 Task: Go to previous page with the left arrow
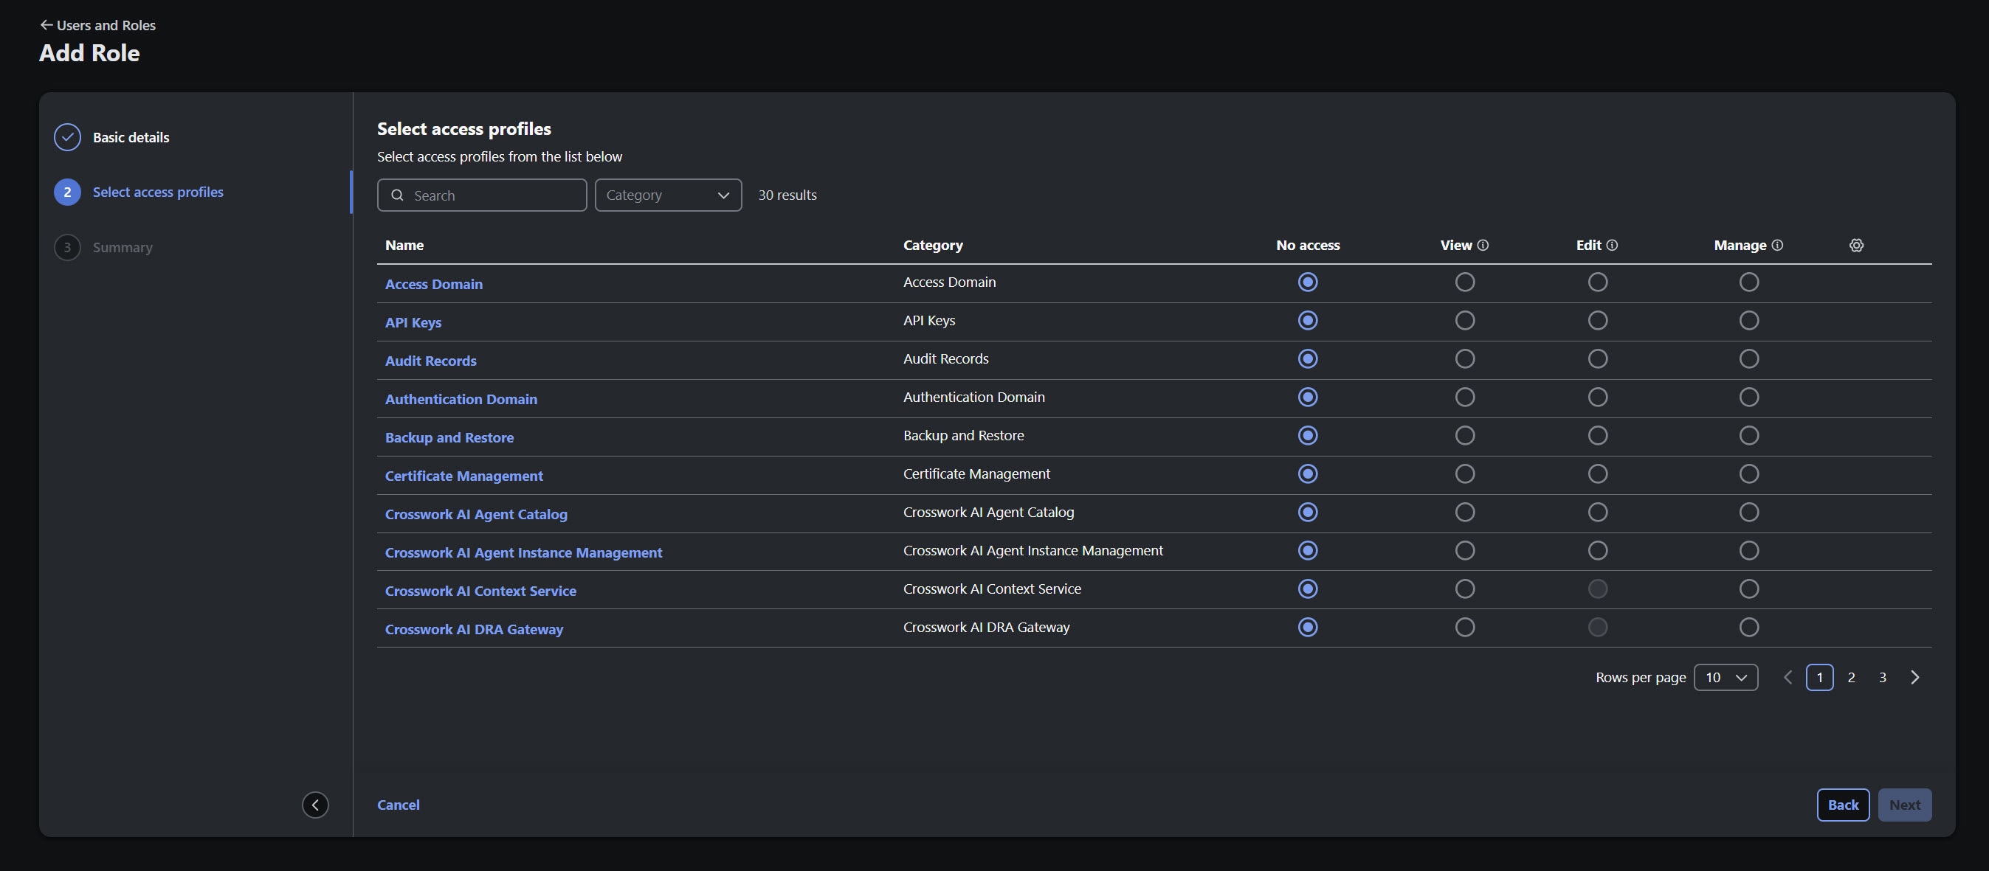click(1788, 677)
